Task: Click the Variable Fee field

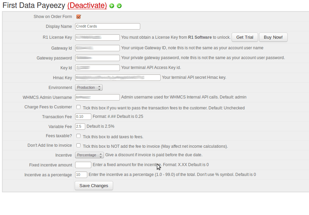Action: 80,126
